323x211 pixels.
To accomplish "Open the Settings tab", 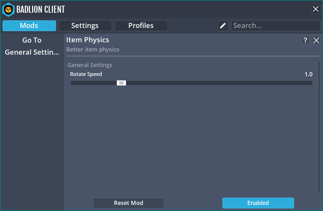I will 85,26.
